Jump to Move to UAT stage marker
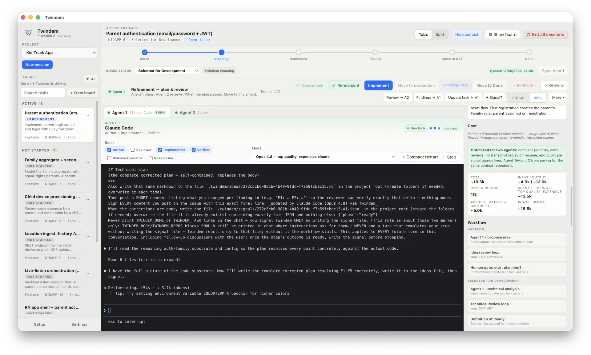This screenshot has height=355, width=591. click(452, 52)
